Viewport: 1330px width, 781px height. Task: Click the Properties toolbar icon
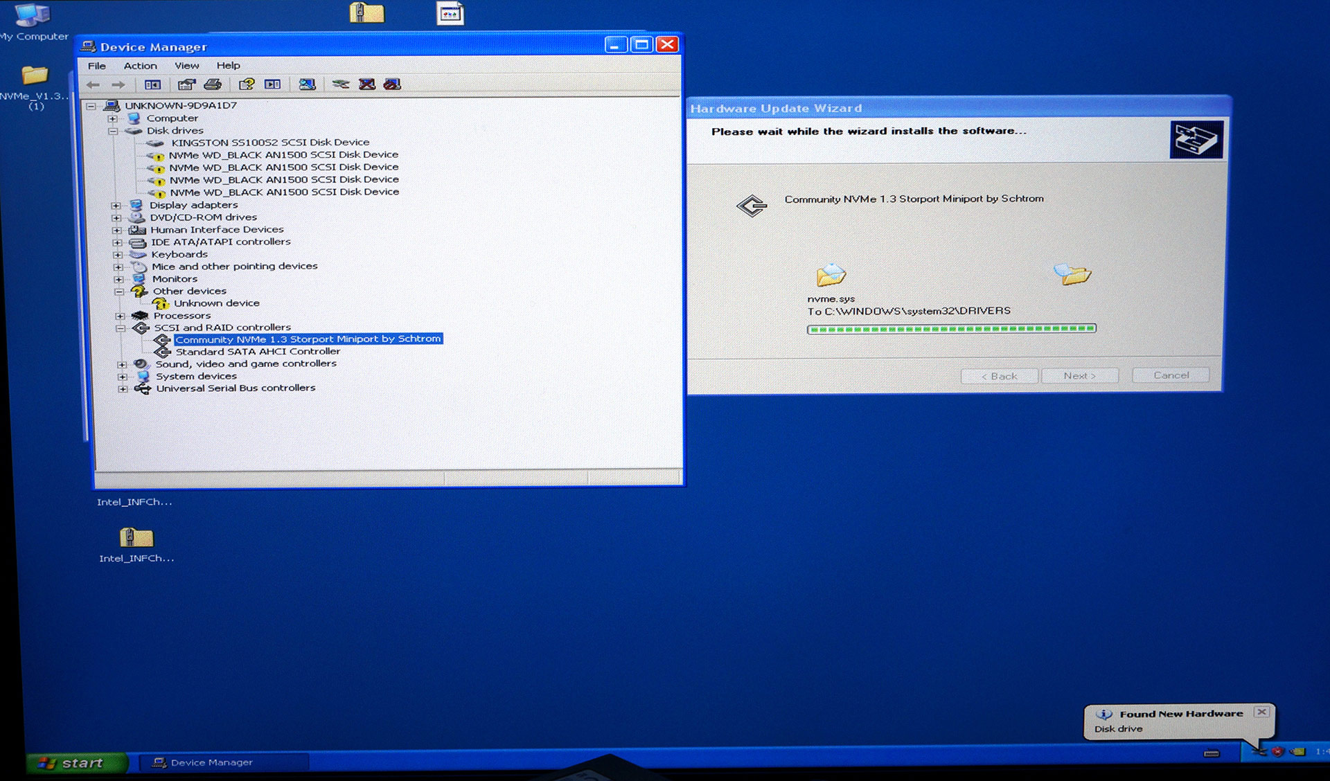click(x=186, y=84)
